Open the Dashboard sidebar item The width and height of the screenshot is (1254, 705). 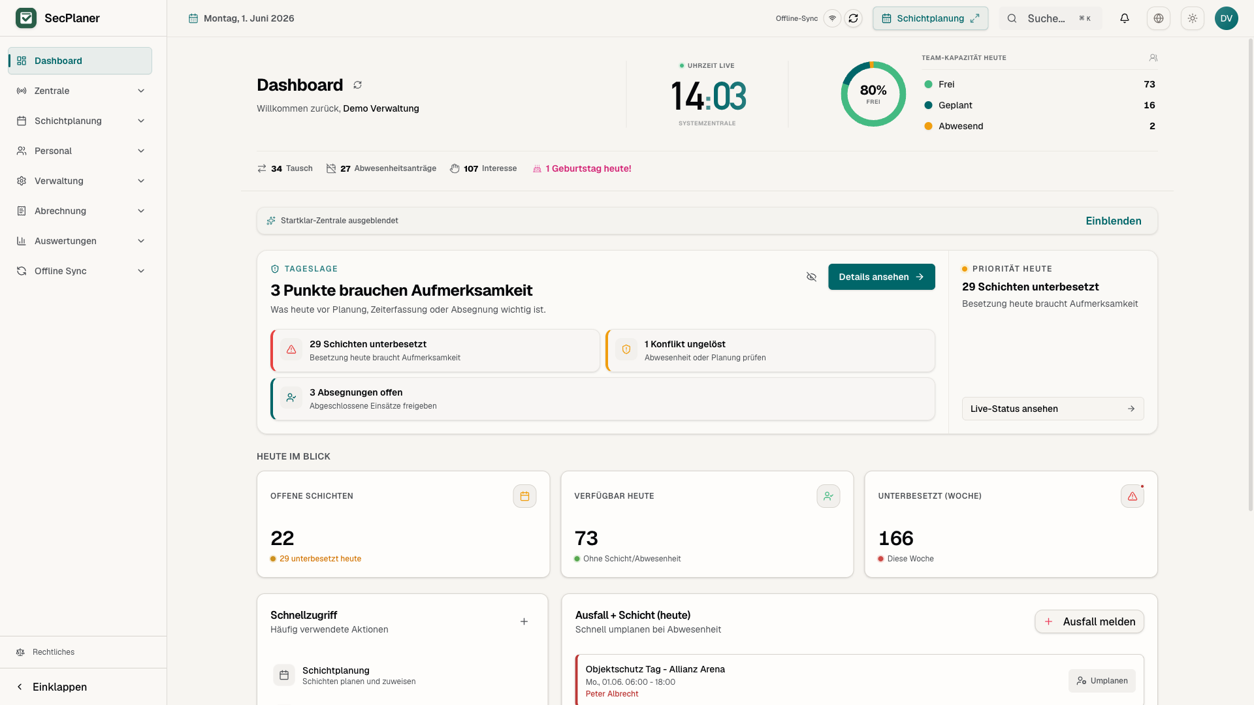click(80, 61)
